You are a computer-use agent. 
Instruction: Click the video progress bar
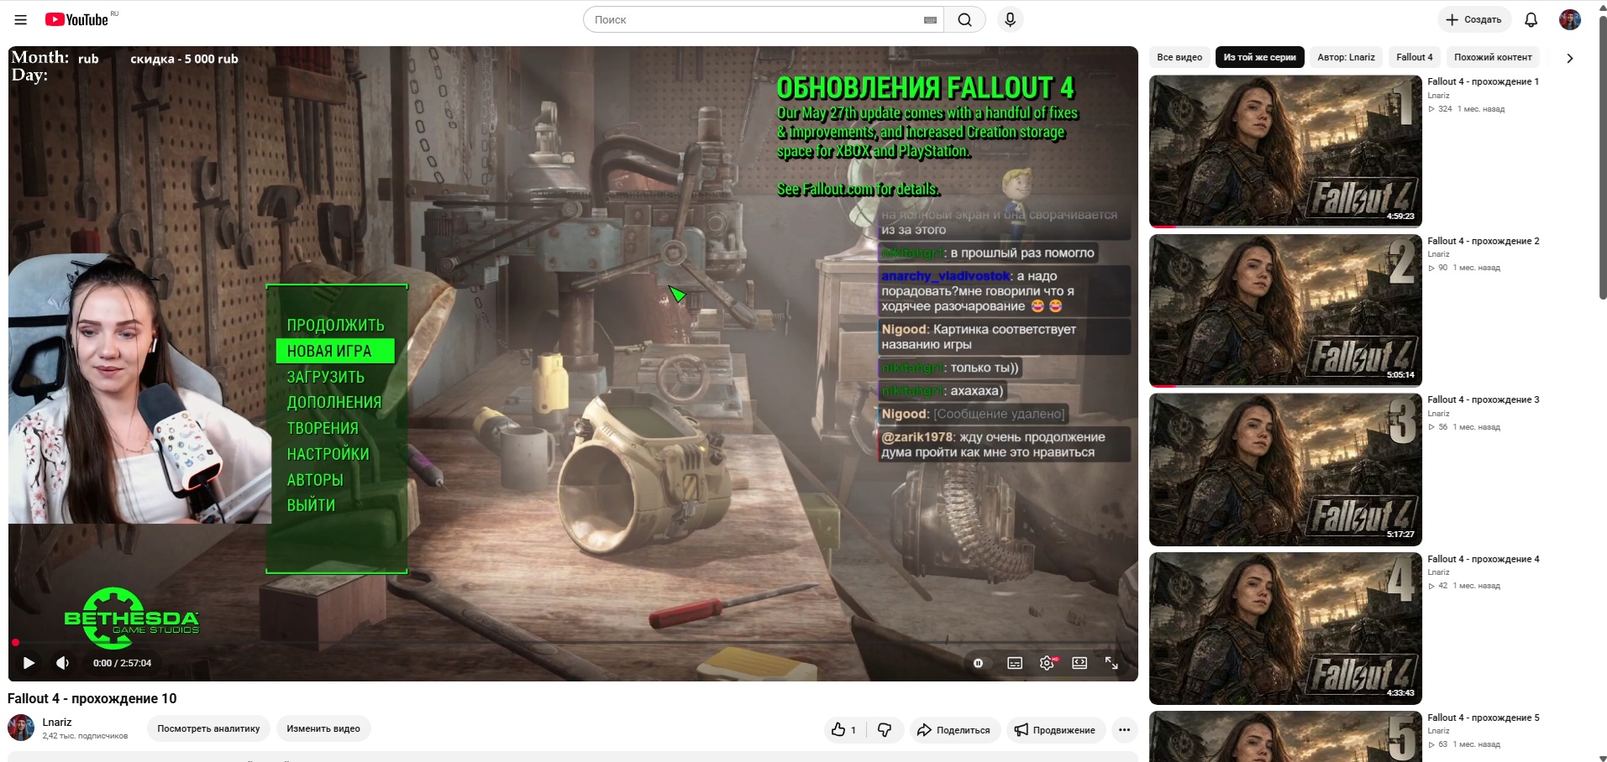pyautogui.click(x=573, y=643)
